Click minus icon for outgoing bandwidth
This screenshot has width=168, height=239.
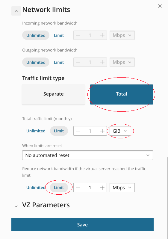point(78,62)
